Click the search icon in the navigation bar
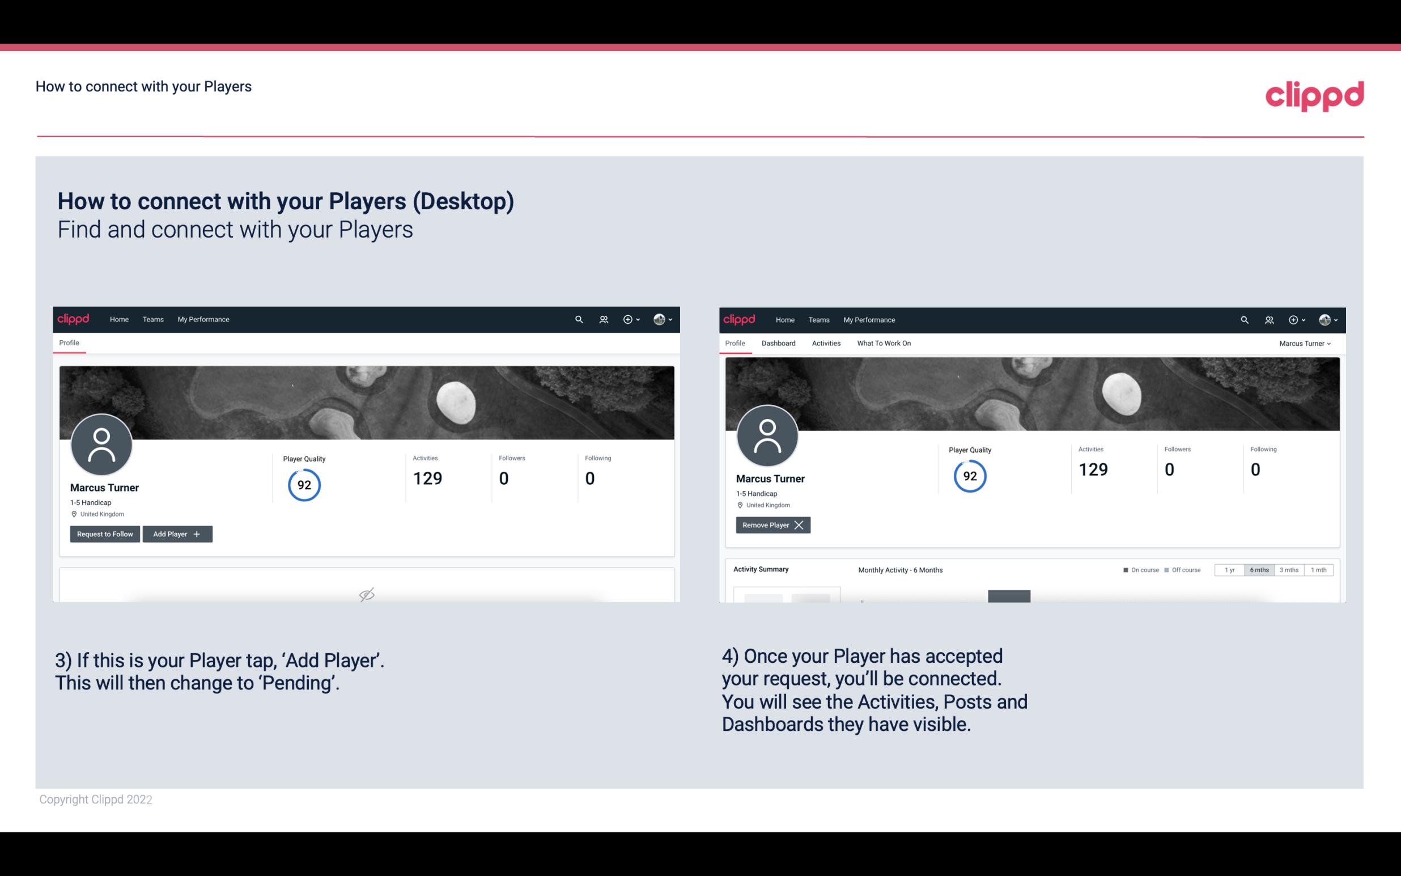The image size is (1401, 876). 578,319
